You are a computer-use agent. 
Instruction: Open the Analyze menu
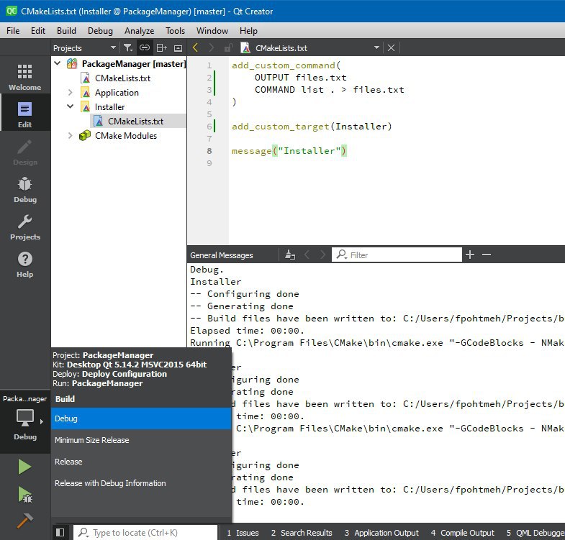[139, 31]
